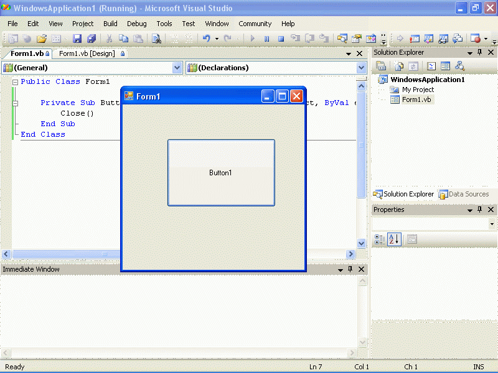Open the Properties object selector combo box
The width and height of the screenshot is (498, 373).
(x=492, y=224)
